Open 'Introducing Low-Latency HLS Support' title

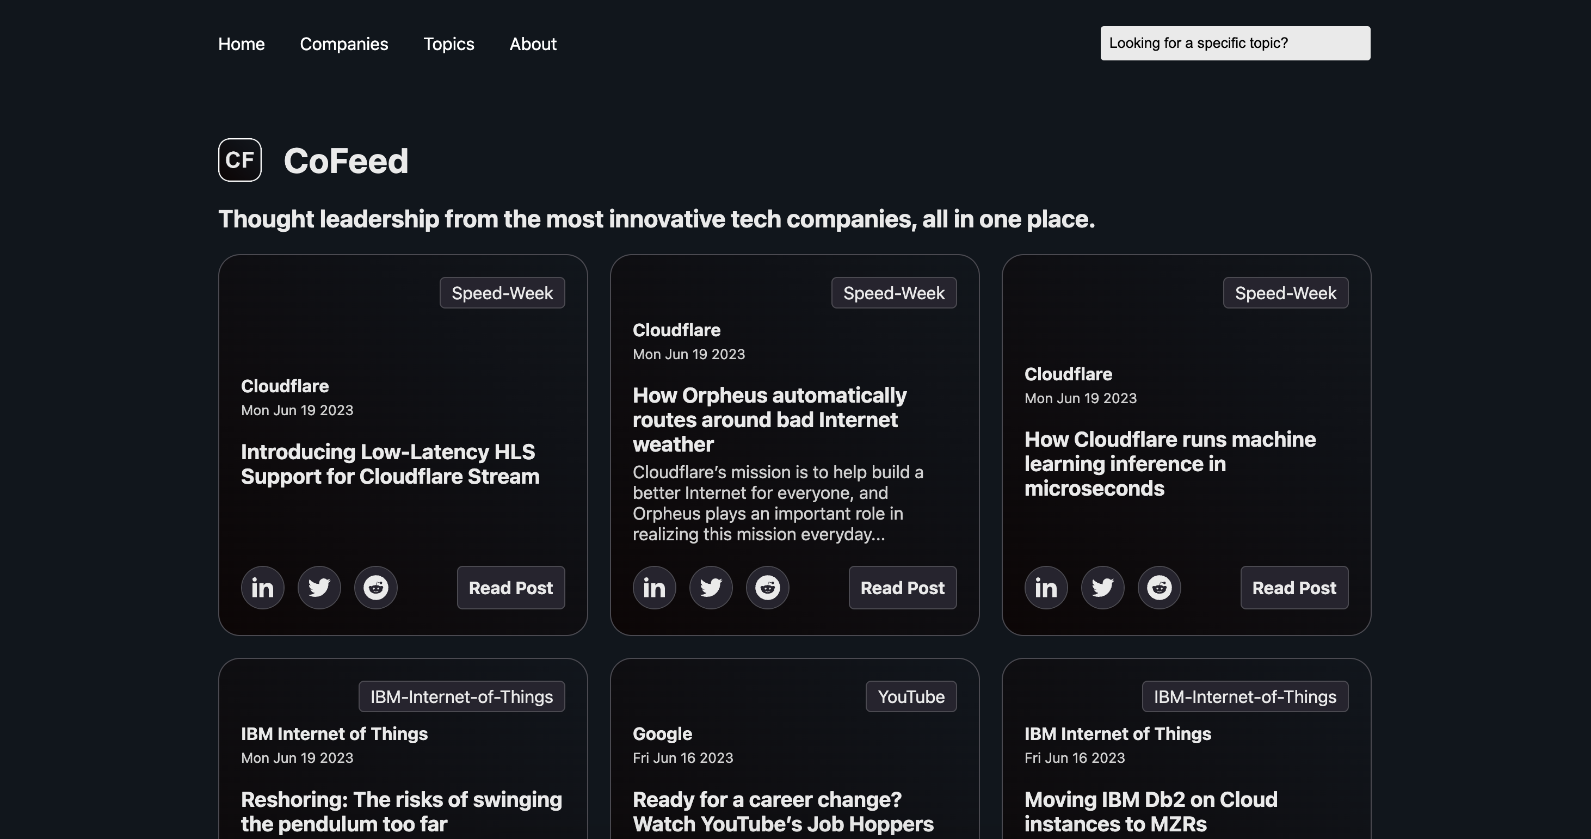coord(390,464)
